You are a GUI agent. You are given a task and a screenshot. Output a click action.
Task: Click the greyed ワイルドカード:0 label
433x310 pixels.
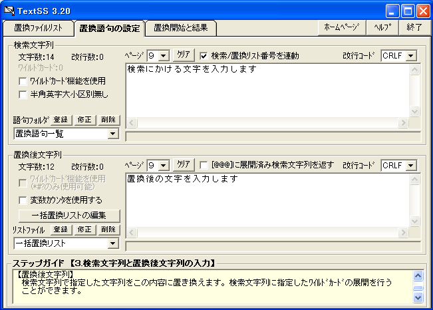click(41, 68)
